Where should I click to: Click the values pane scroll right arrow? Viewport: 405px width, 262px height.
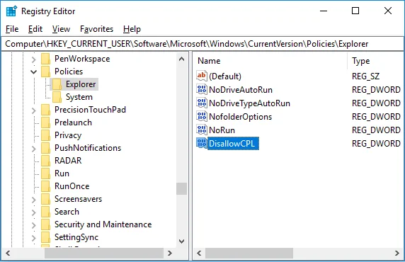[x=397, y=253]
